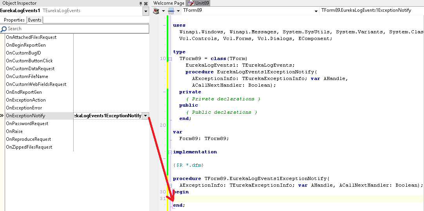The height and width of the screenshot is (211, 424).
Task: Open the component selector dropdown in Object Inspector
Action: (146, 11)
